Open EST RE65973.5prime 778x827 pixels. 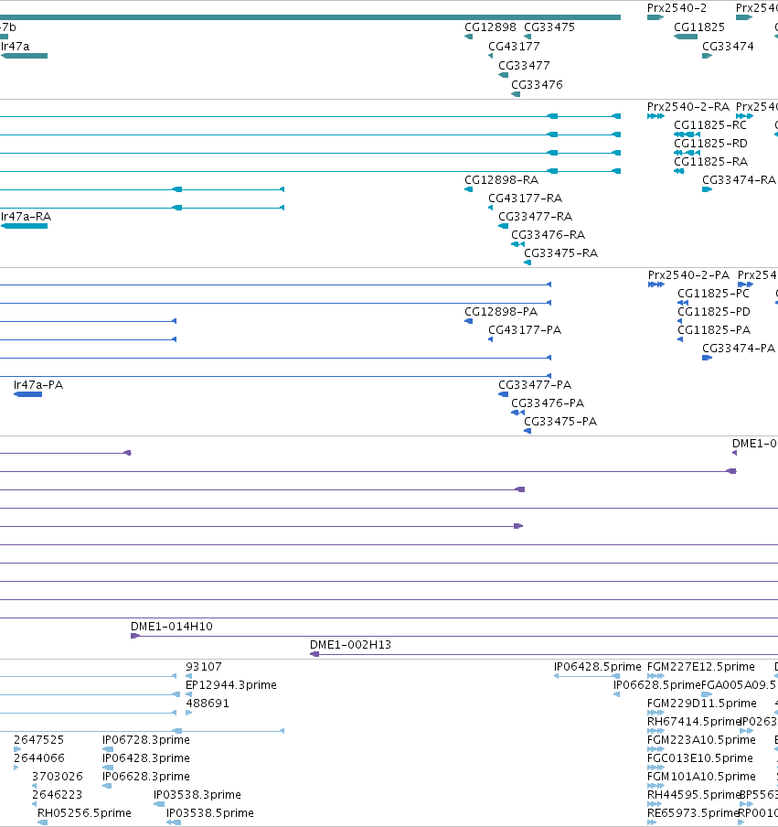point(693,813)
